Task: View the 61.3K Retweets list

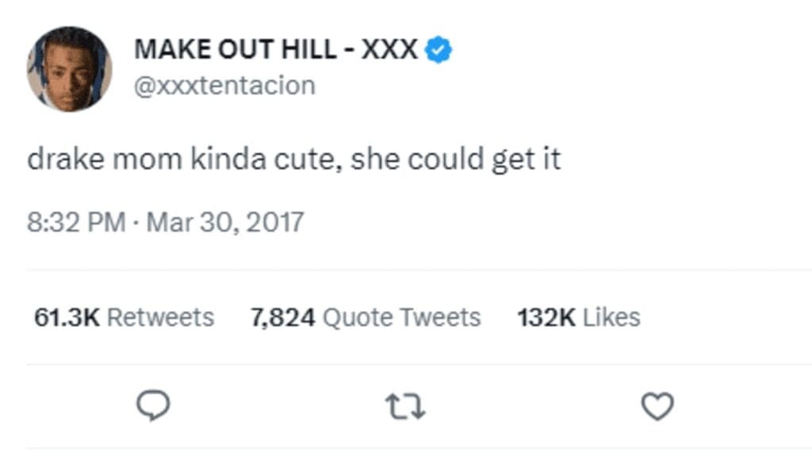Action: [x=119, y=317]
